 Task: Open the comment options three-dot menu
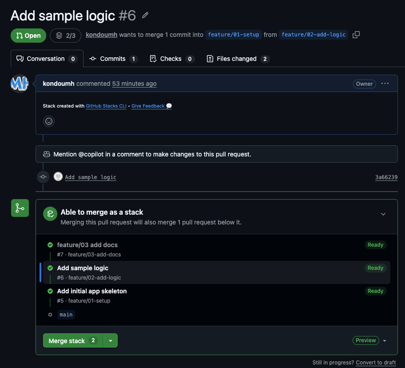[385, 84]
